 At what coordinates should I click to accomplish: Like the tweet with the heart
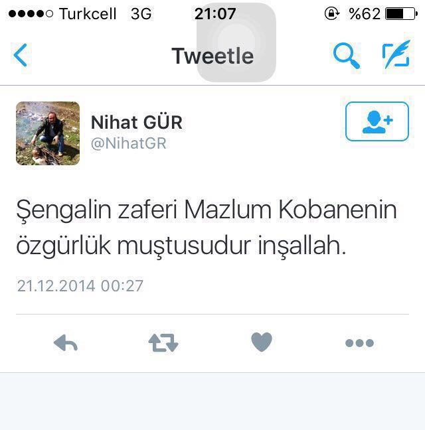tap(262, 342)
